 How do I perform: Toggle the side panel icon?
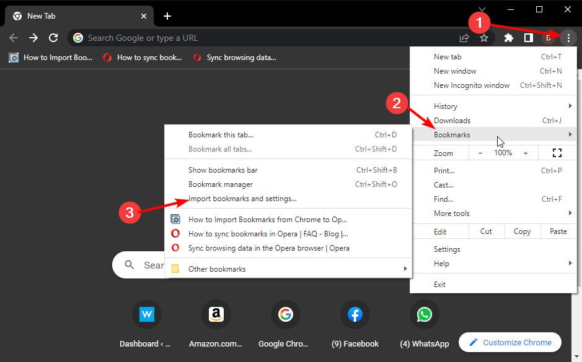pyautogui.click(x=528, y=38)
